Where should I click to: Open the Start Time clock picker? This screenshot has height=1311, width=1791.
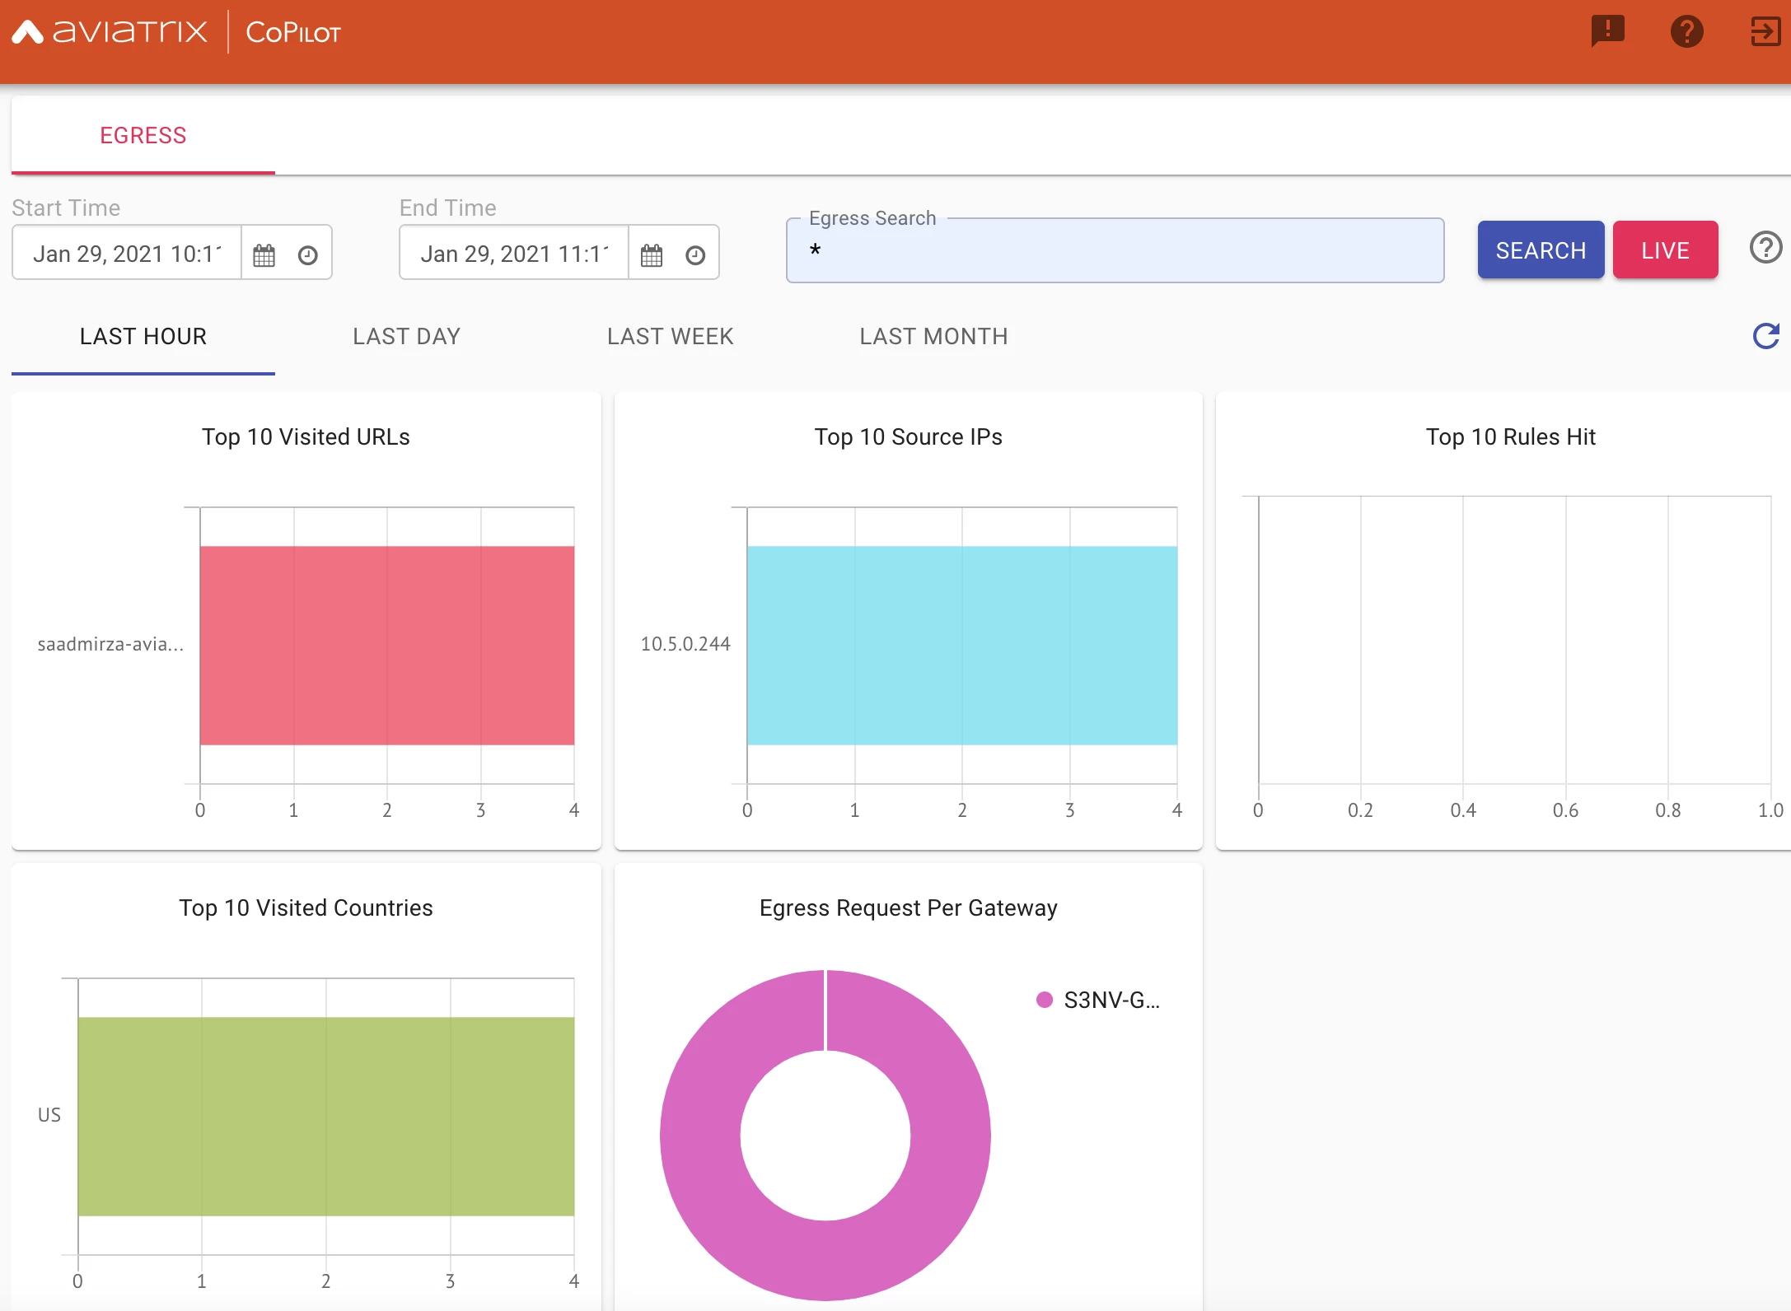(307, 254)
